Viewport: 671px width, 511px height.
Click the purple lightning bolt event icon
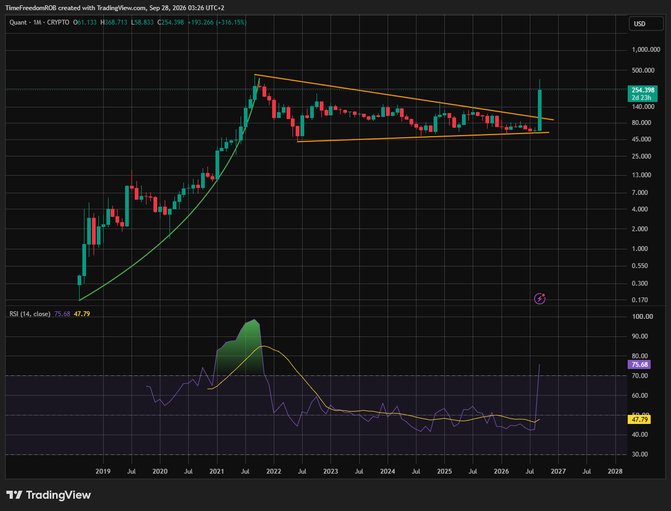tap(540, 299)
